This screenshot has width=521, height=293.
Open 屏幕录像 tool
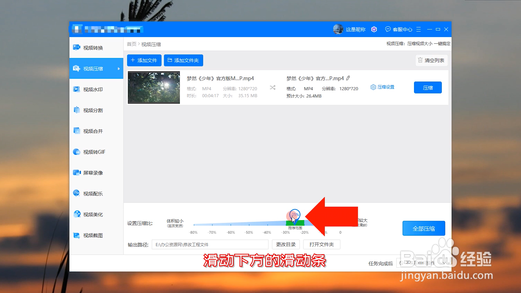coord(93,173)
